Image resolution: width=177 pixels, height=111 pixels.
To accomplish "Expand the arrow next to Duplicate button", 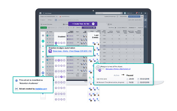I will tap(56, 28).
